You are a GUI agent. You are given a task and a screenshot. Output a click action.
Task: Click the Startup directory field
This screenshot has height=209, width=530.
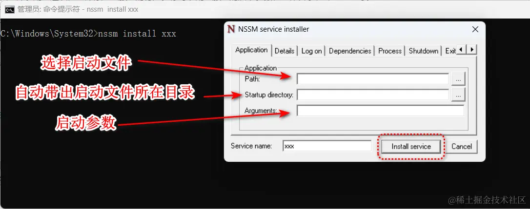coord(372,95)
